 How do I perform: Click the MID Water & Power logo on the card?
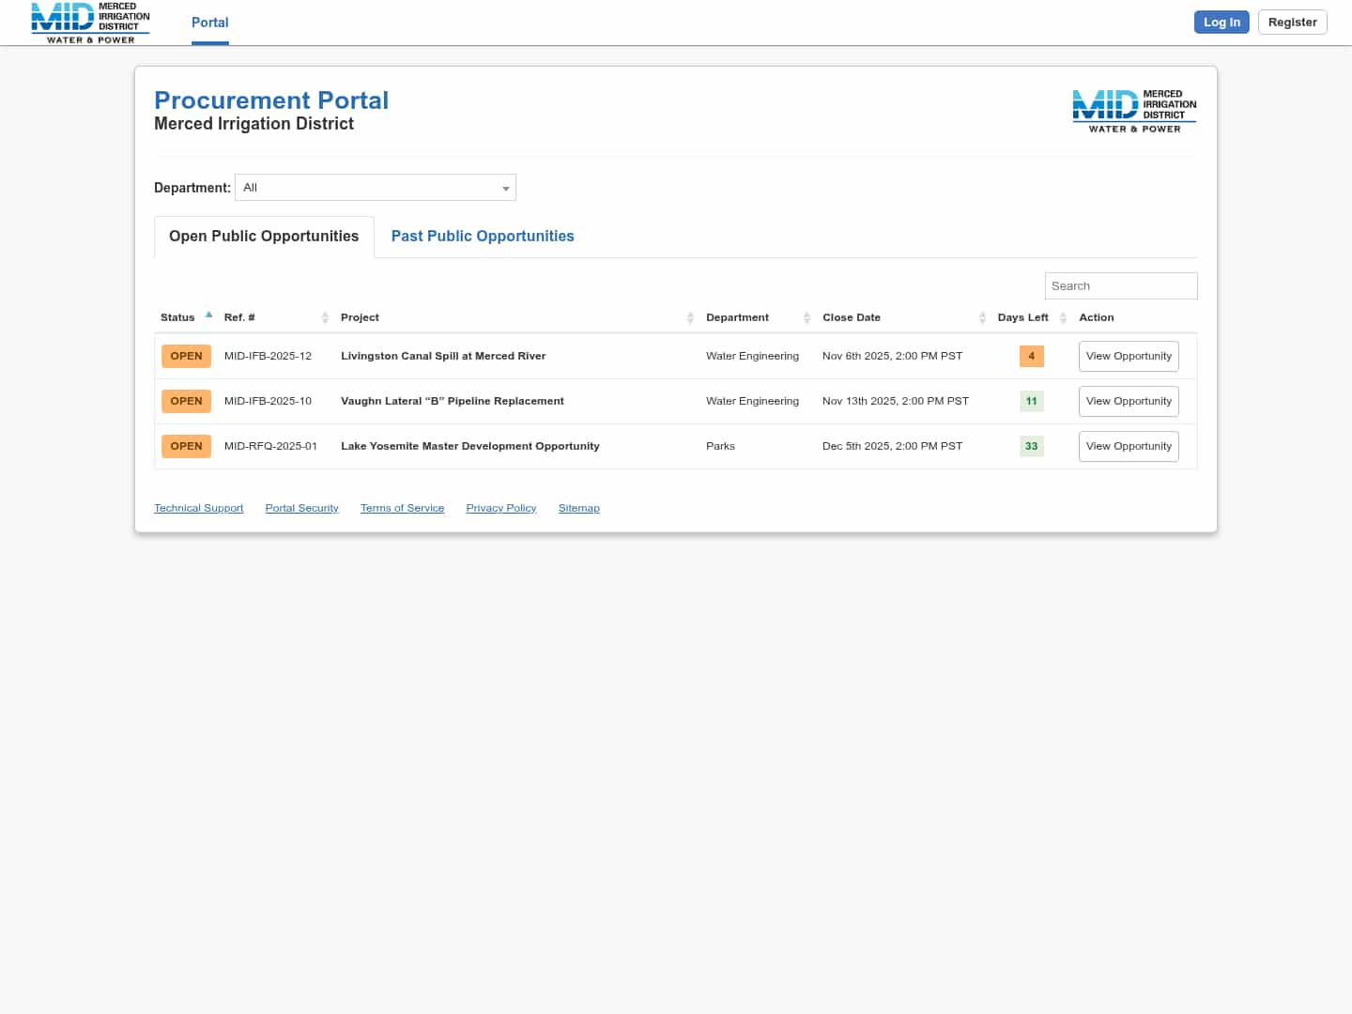(x=1133, y=110)
